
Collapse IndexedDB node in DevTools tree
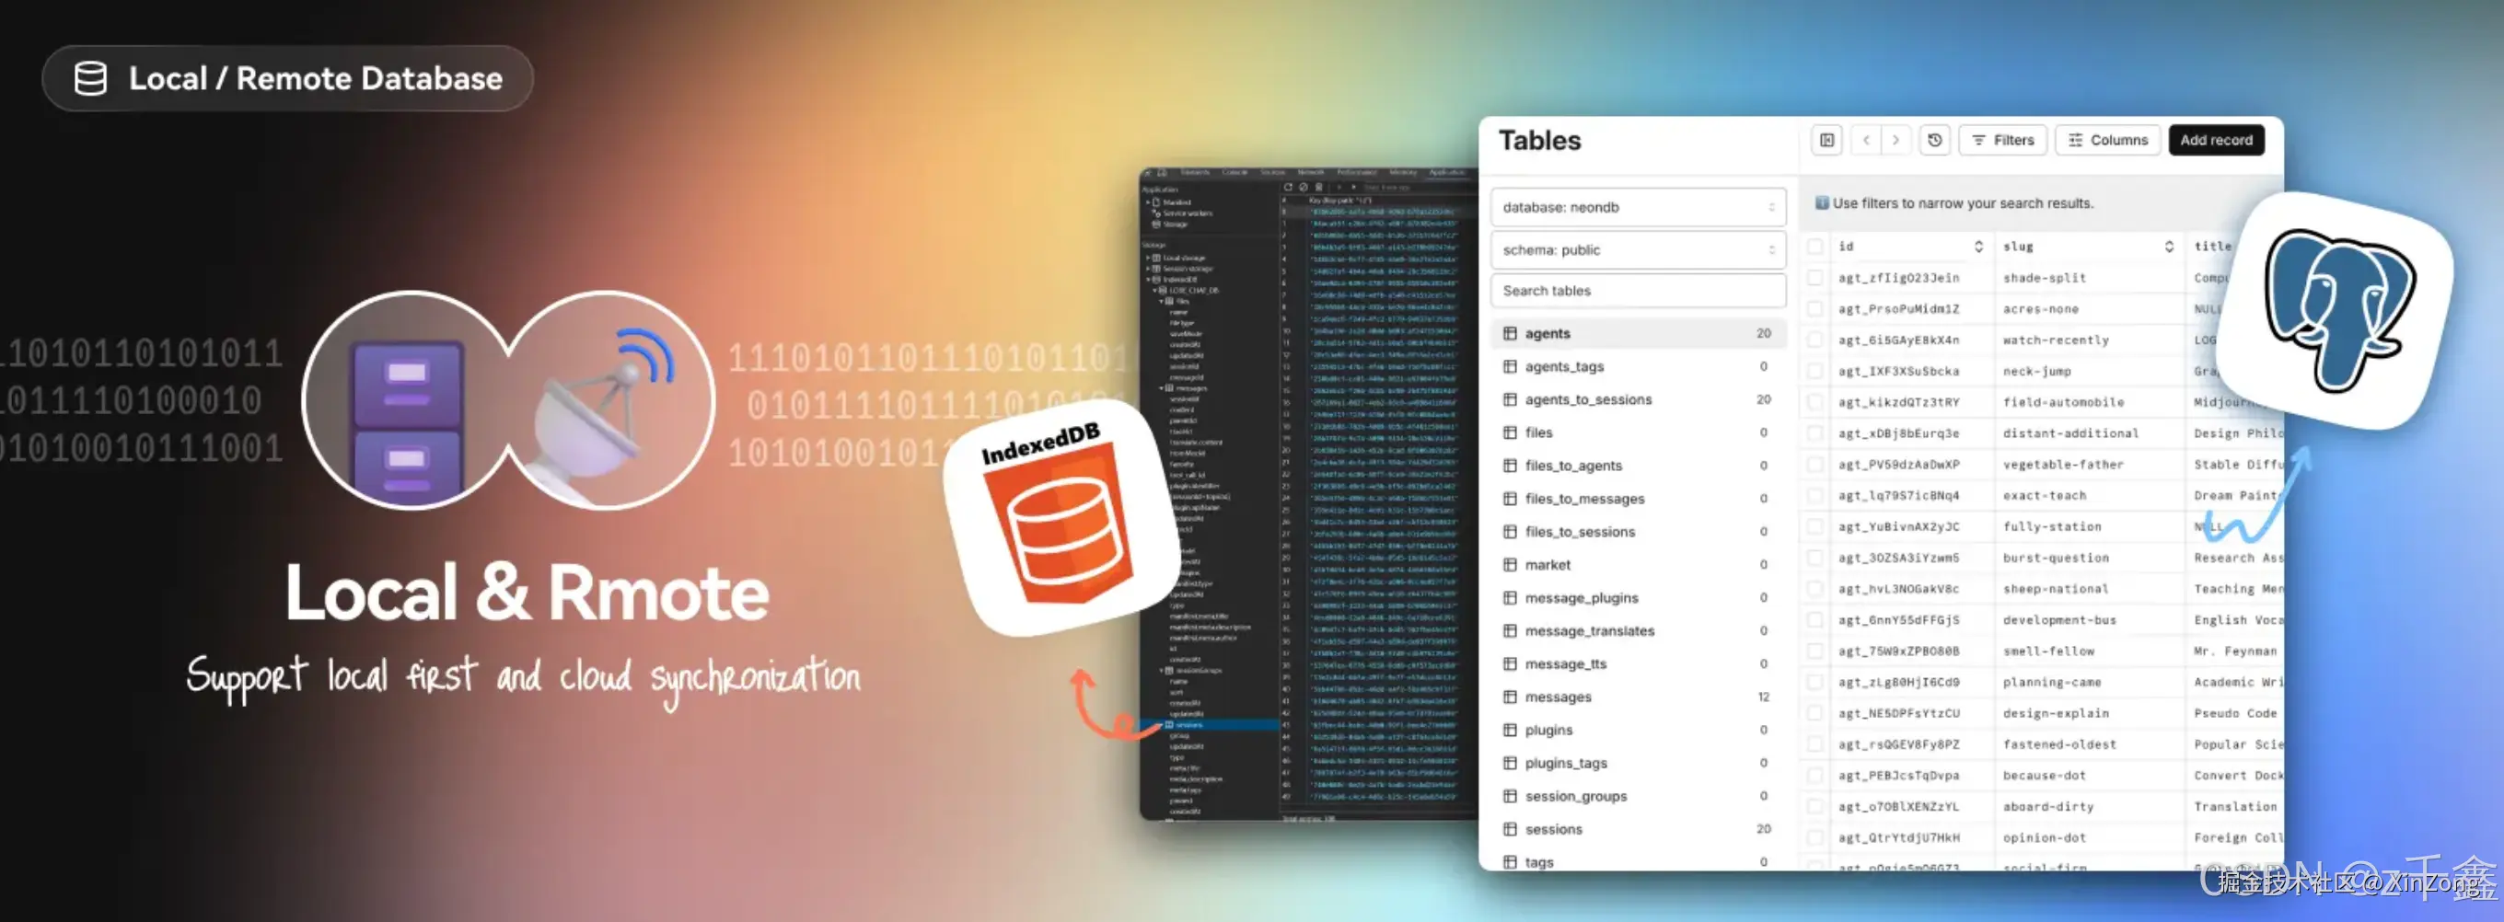point(1148,280)
